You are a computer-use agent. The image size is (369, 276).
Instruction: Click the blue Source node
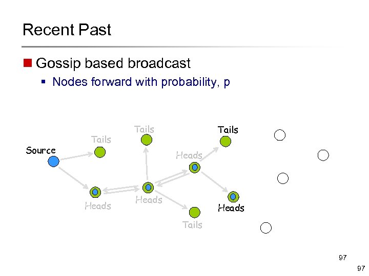pos(53,162)
